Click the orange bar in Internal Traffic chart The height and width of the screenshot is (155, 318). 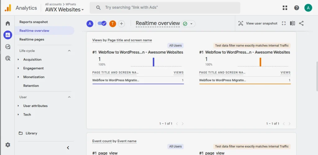[x=261, y=62]
